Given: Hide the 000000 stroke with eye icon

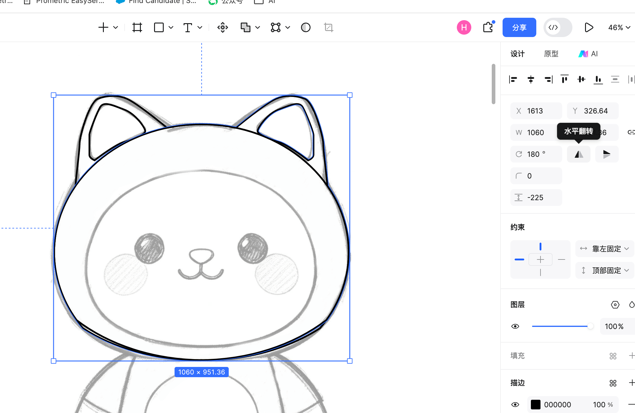Looking at the screenshot, I should (x=515, y=405).
